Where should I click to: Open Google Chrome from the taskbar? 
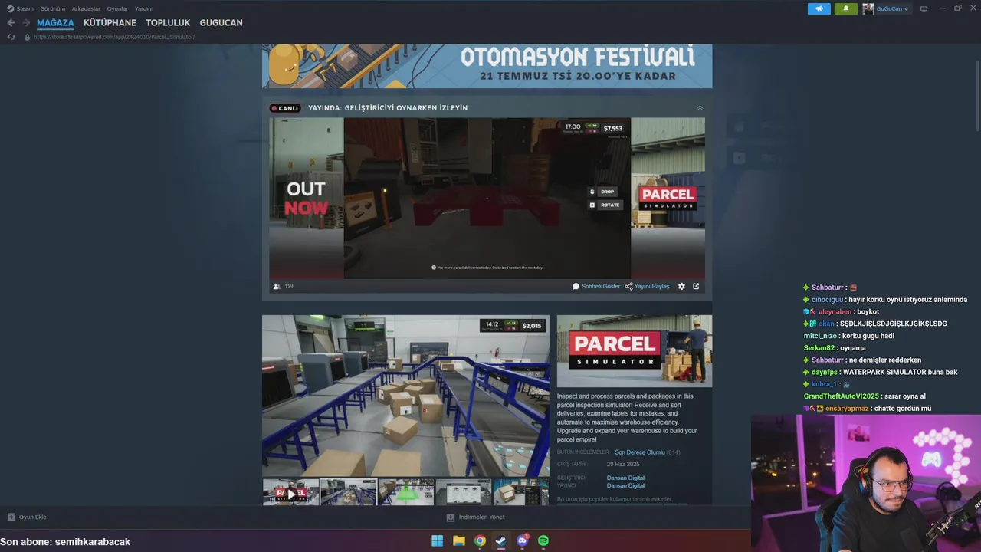480,541
